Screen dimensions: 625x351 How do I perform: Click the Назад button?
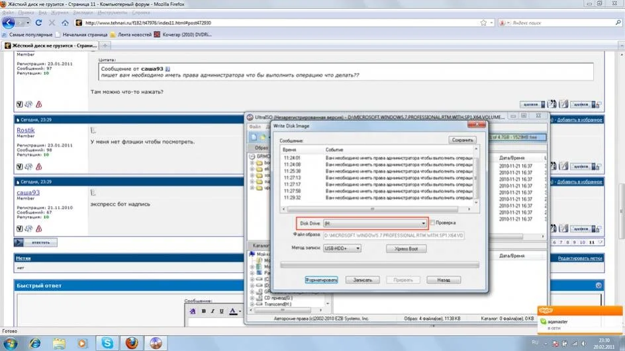click(443, 280)
